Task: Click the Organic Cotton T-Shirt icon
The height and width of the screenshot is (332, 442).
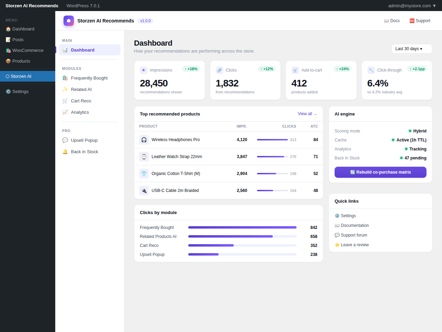Action: coord(144,174)
